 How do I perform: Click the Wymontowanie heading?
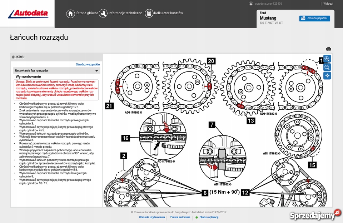click(x=28, y=76)
